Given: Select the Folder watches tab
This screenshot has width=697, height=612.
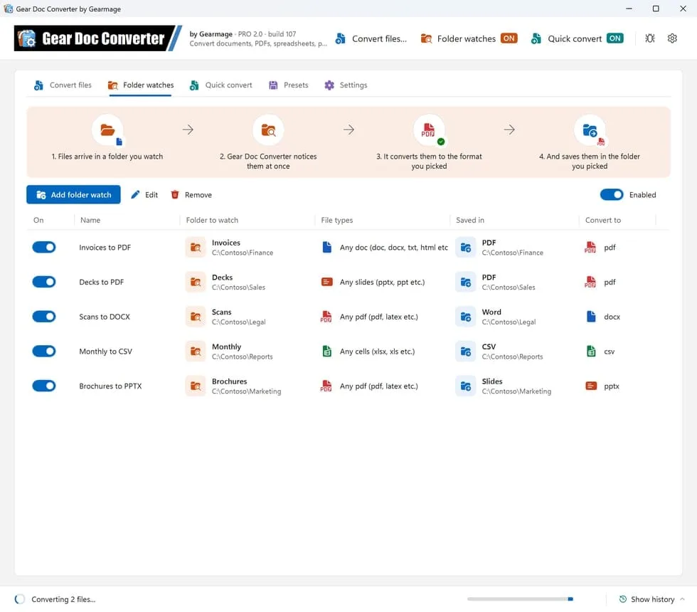Looking at the screenshot, I should [x=141, y=85].
